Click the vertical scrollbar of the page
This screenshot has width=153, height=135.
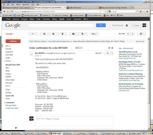(149, 84)
